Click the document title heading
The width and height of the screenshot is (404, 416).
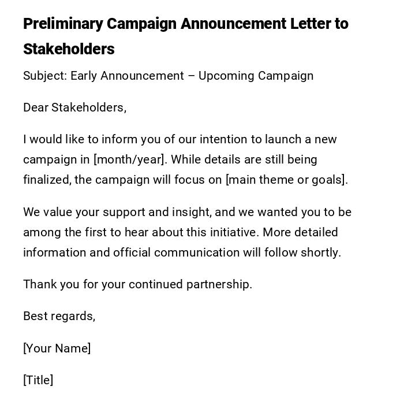click(185, 24)
